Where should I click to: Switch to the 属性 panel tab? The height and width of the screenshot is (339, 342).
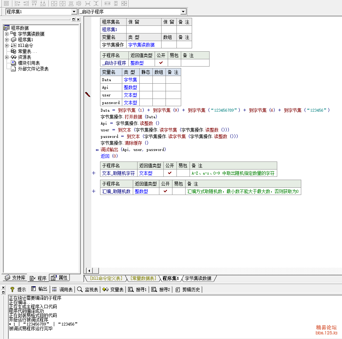pyautogui.click(x=59, y=278)
